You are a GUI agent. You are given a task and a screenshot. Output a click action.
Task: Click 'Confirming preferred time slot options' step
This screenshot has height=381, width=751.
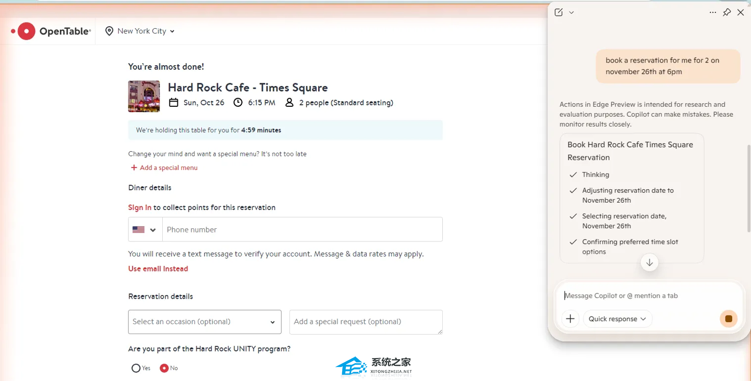tap(630, 247)
